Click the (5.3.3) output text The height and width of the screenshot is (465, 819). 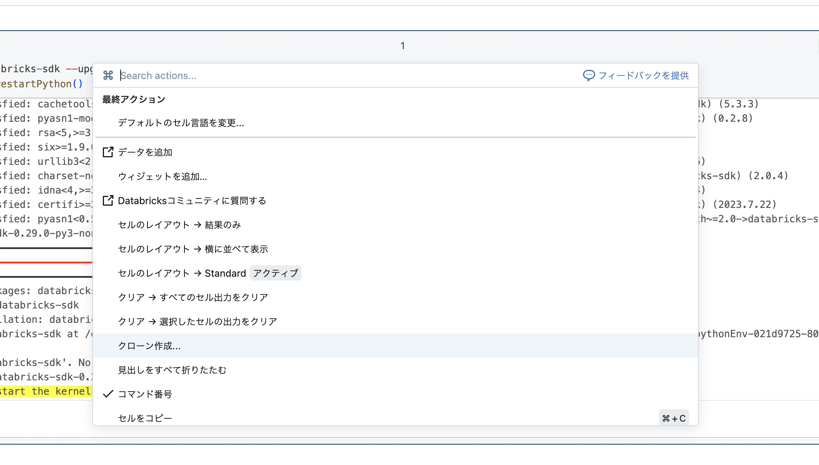739,104
